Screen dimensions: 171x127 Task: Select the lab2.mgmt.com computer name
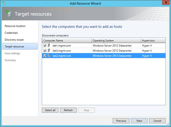click(62, 56)
